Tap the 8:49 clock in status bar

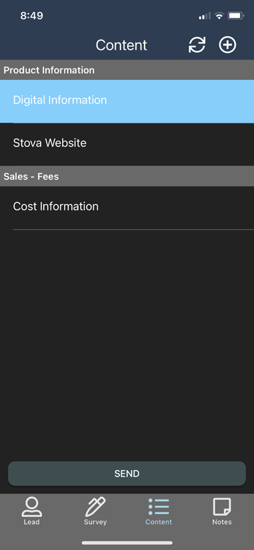click(x=31, y=16)
